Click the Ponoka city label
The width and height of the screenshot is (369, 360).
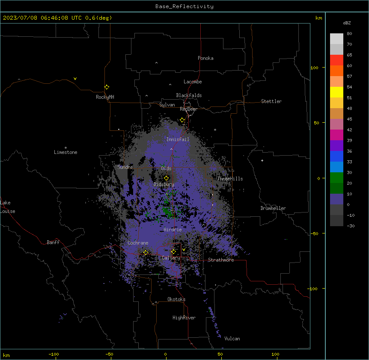(205, 58)
